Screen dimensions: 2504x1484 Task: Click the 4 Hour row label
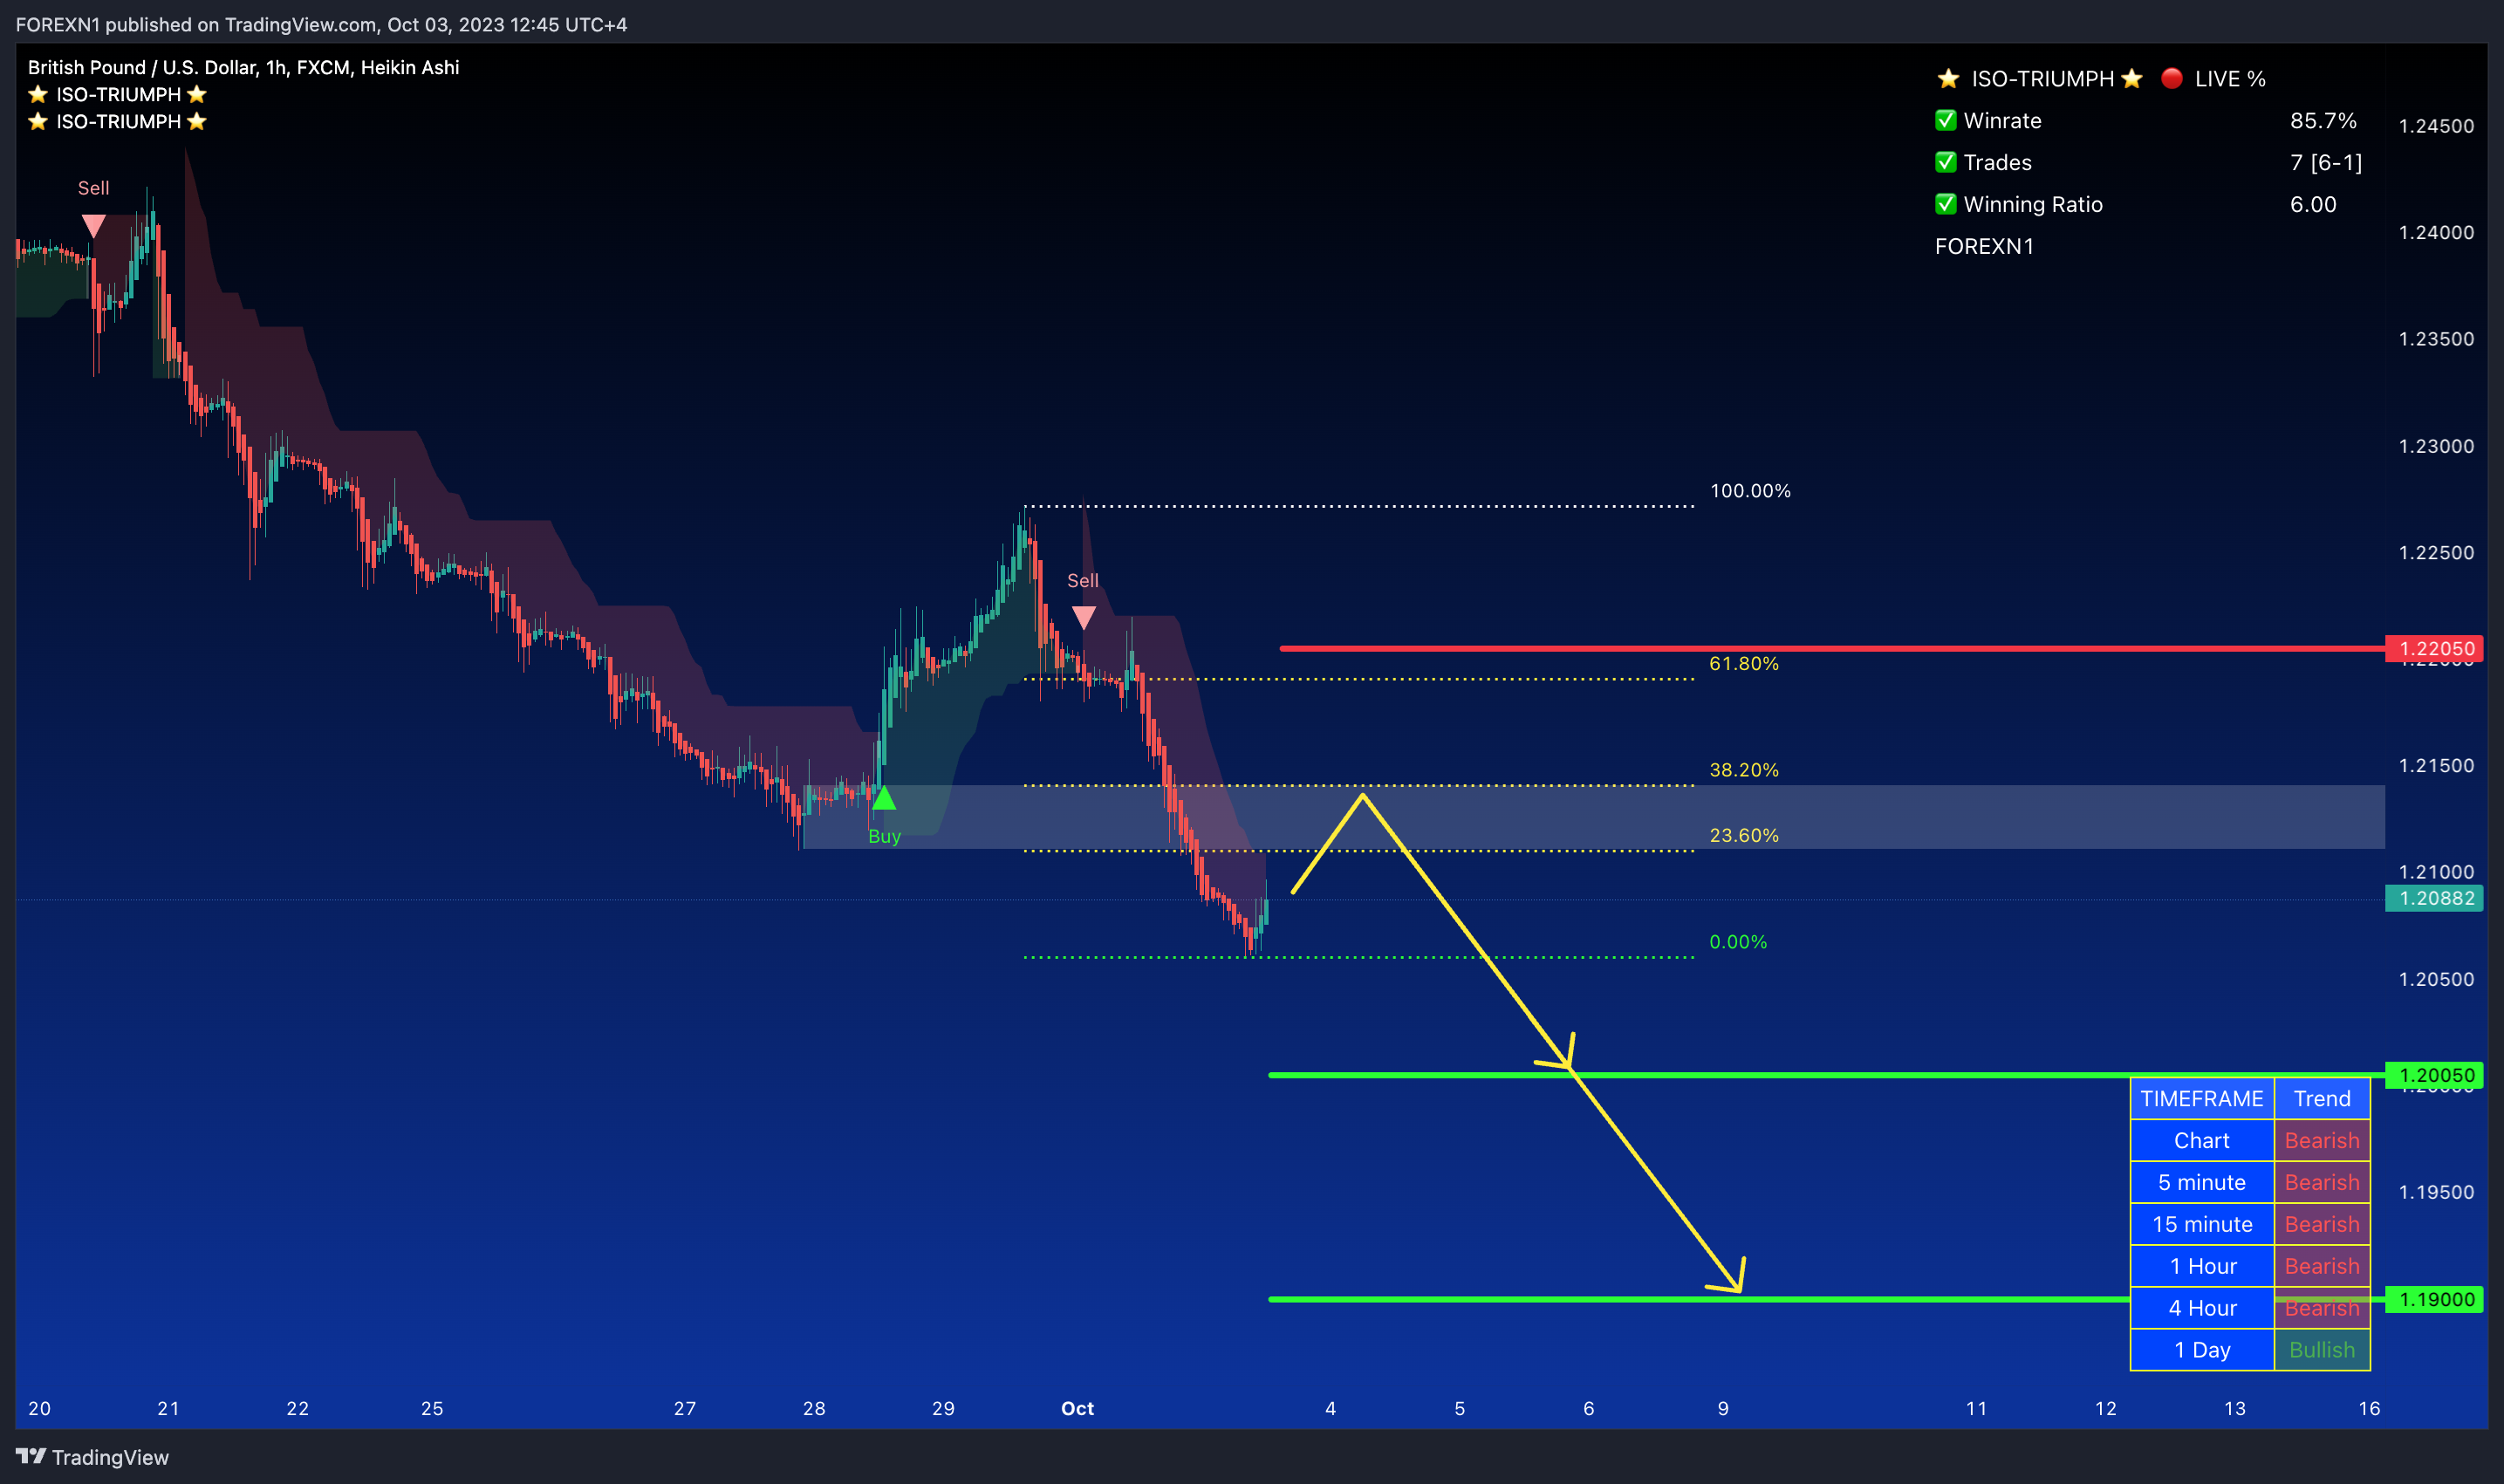(x=2202, y=1308)
